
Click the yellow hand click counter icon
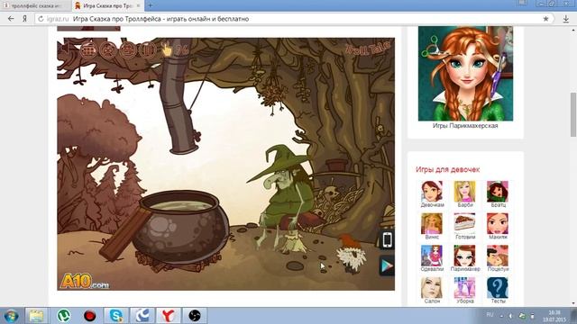(x=167, y=49)
